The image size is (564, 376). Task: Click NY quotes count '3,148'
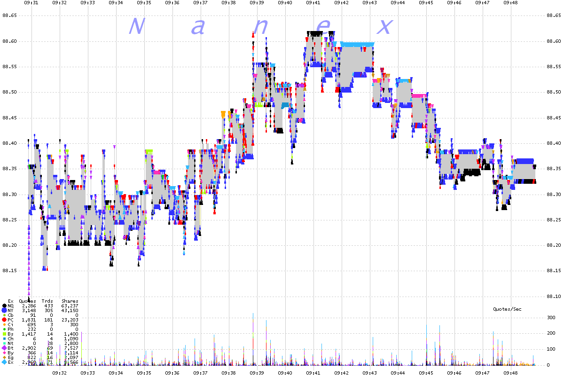tap(29, 310)
